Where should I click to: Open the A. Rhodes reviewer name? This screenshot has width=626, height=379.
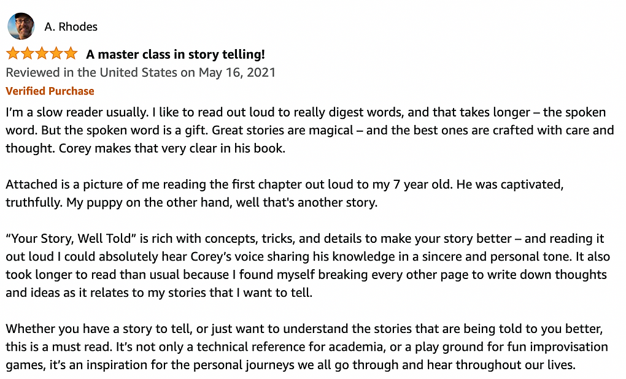pos(71,27)
